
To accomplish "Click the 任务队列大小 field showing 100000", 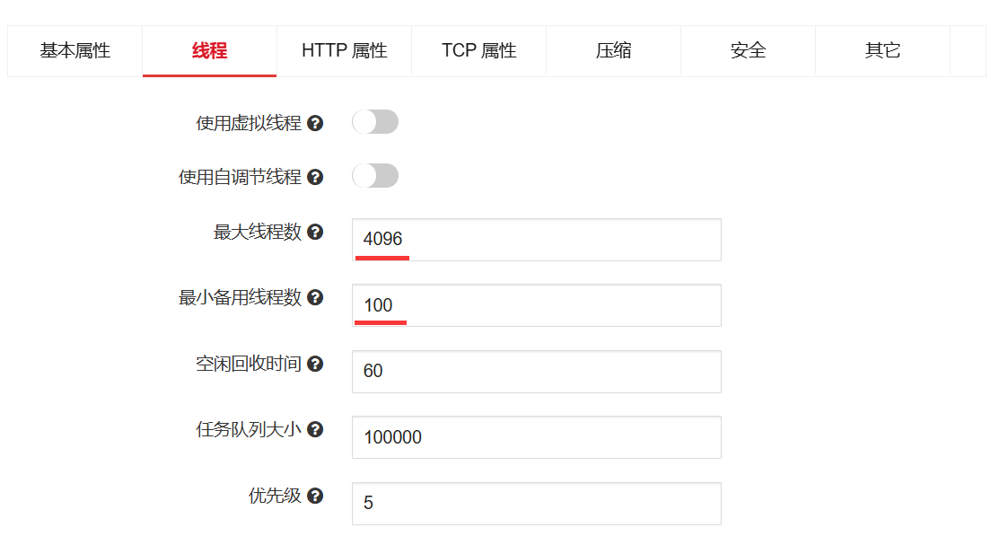I will 537,437.
